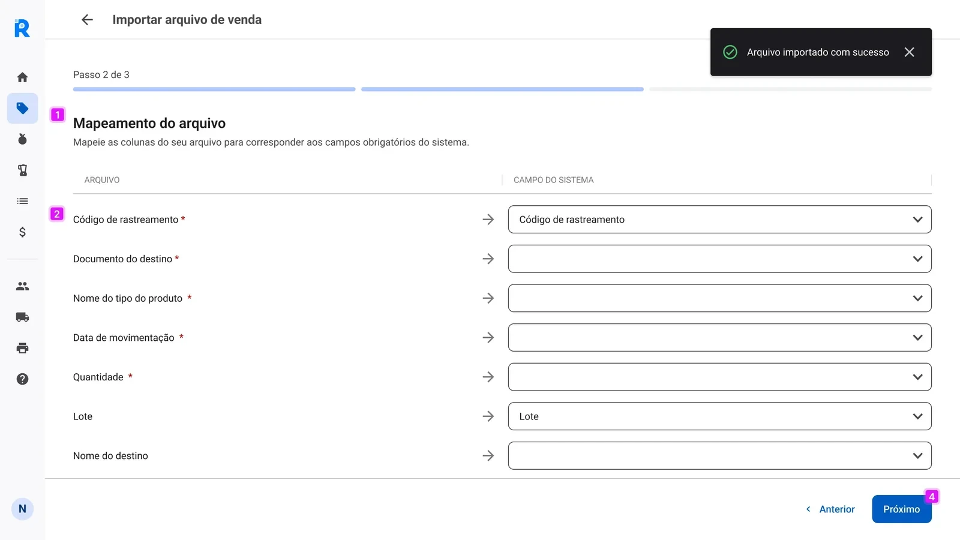Viewport: 960px width, 540px height.
Task: Click the help question mark icon
Action: click(22, 379)
